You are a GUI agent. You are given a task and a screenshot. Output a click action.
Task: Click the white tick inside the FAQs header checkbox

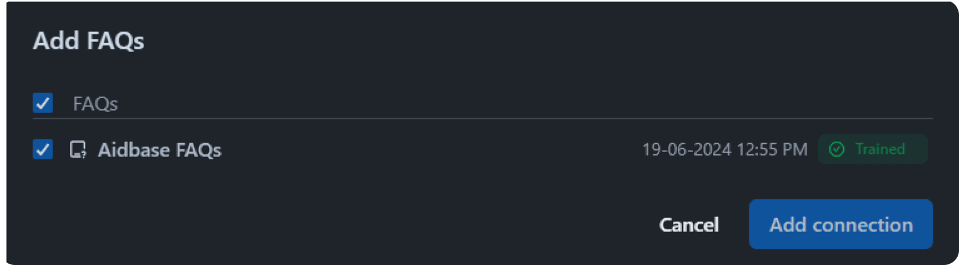click(43, 103)
